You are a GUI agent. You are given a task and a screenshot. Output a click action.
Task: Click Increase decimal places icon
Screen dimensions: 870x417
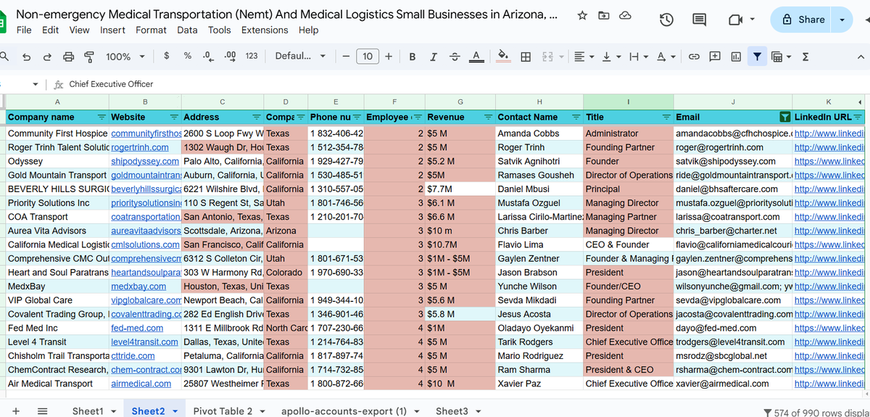[231, 56]
